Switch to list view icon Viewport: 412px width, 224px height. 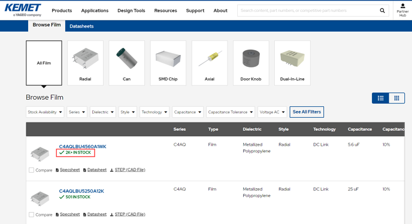point(380,98)
